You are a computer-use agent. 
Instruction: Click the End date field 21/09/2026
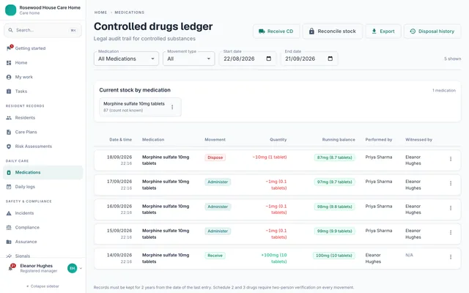309,59
